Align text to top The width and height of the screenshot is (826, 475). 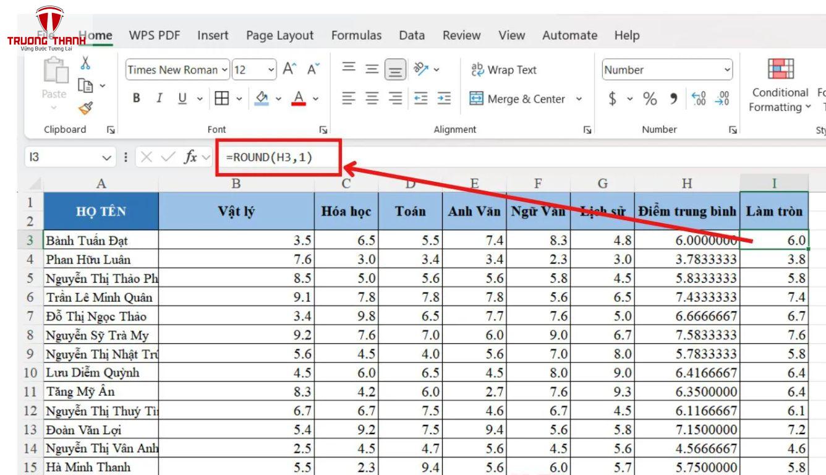pos(348,69)
